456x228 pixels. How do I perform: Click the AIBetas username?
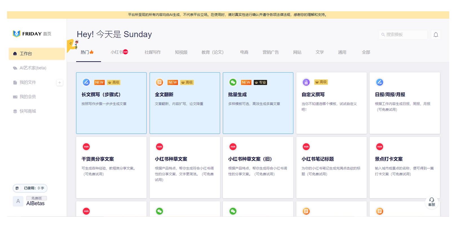[35, 203]
